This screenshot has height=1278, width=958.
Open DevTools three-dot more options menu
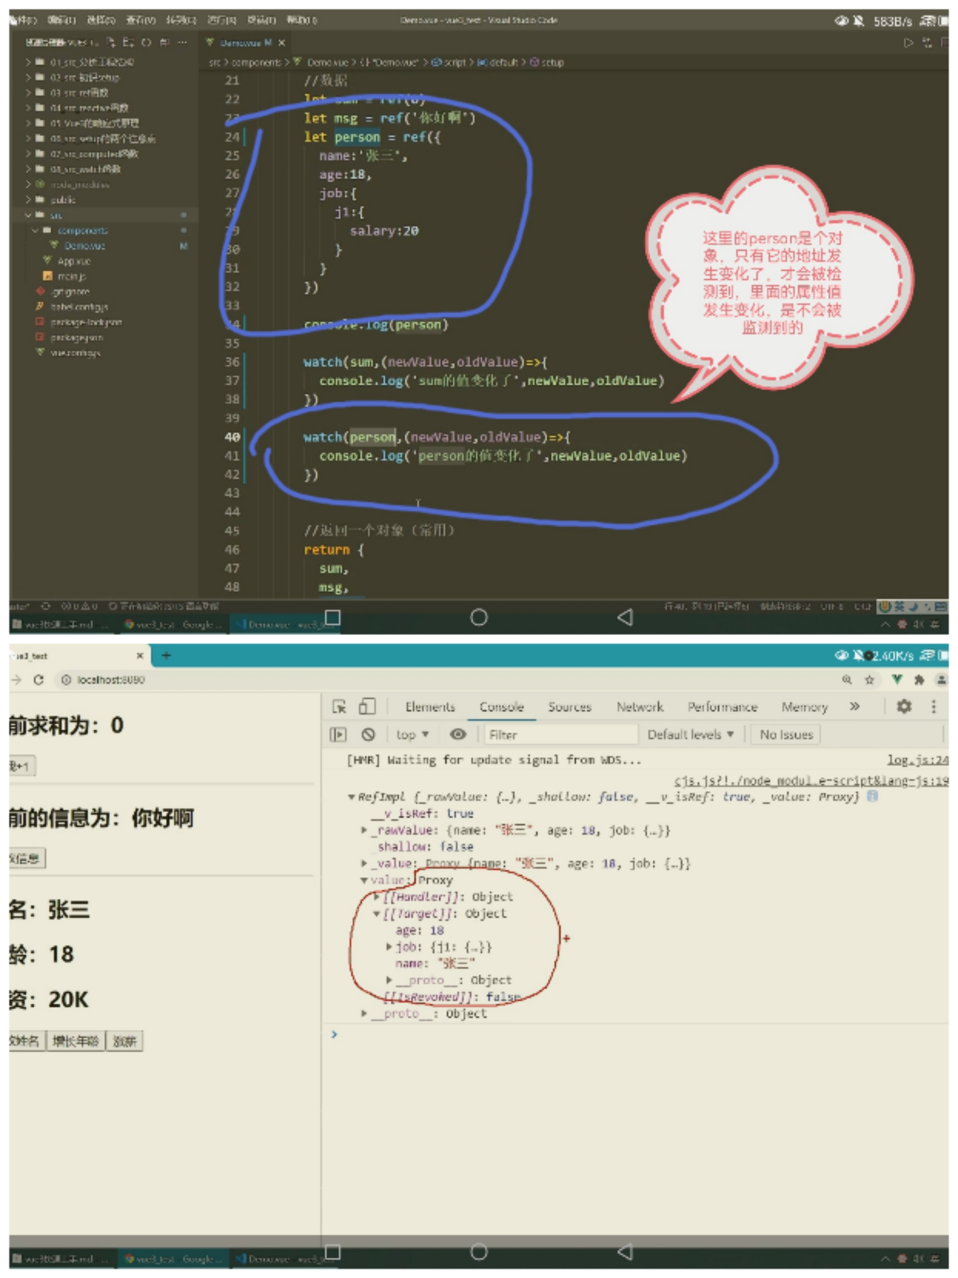pos(933,706)
